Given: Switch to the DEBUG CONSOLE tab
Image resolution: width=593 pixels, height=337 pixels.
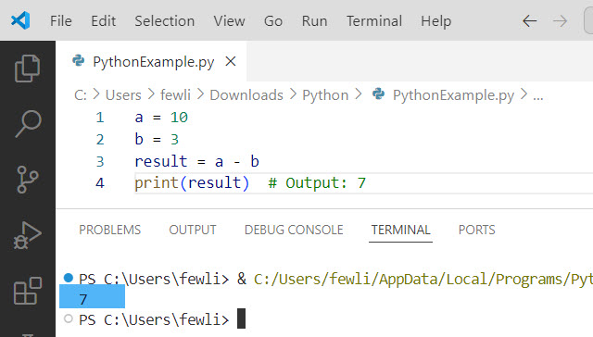Looking at the screenshot, I should click(294, 230).
